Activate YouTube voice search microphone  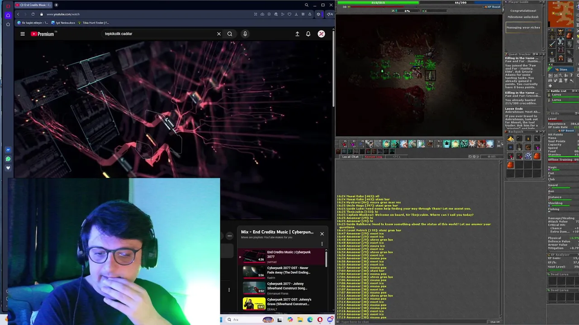click(x=245, y=34)
